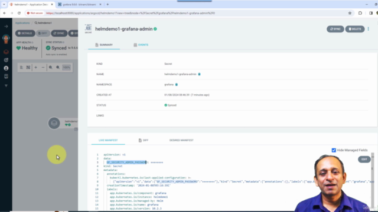Screen dimensions: 378x212
Task: Open the three-dot more actions menu
Action: [x=368, y=29]
